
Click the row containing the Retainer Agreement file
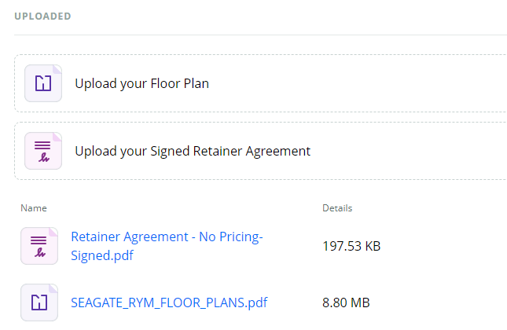261,246
